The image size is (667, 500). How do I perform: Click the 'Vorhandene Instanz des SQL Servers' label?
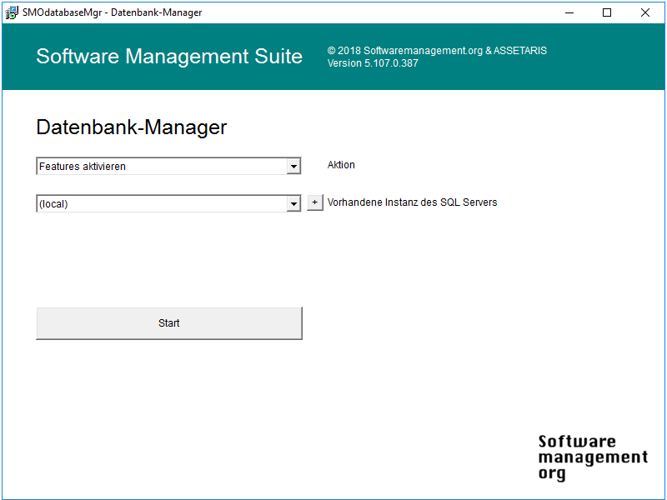tap(412, 202)
